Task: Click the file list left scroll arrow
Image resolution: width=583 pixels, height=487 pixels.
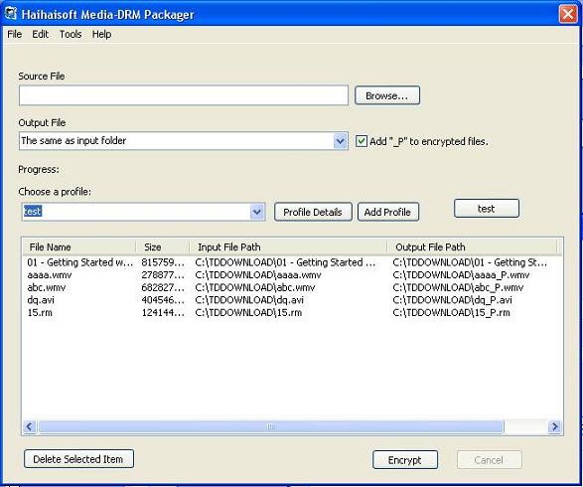Action: 30,426
